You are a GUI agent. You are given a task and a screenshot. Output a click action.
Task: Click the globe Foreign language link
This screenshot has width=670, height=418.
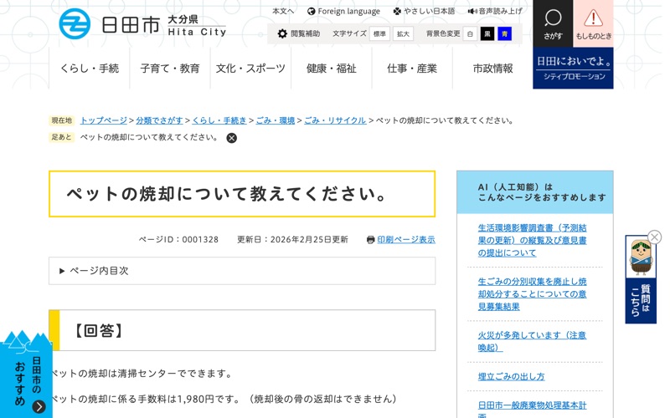coord(343,12)
